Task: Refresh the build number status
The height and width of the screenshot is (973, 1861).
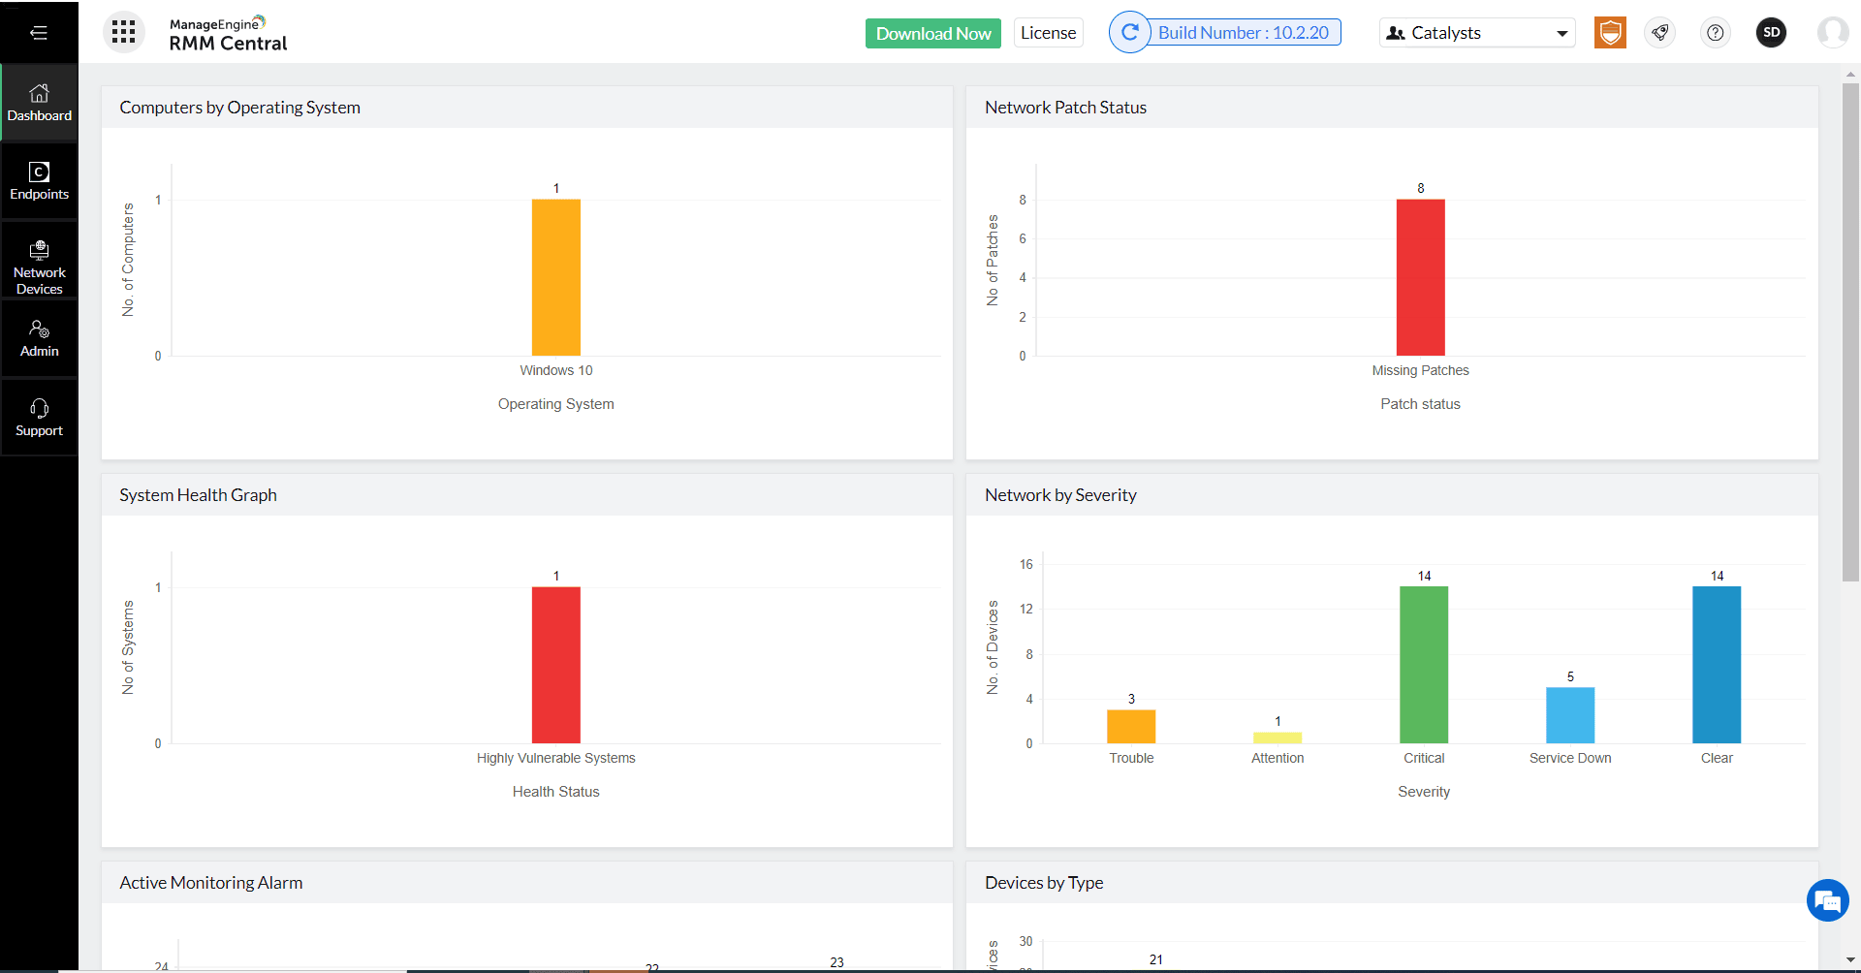Action: pyautogui.click(x=1130, y=32)
